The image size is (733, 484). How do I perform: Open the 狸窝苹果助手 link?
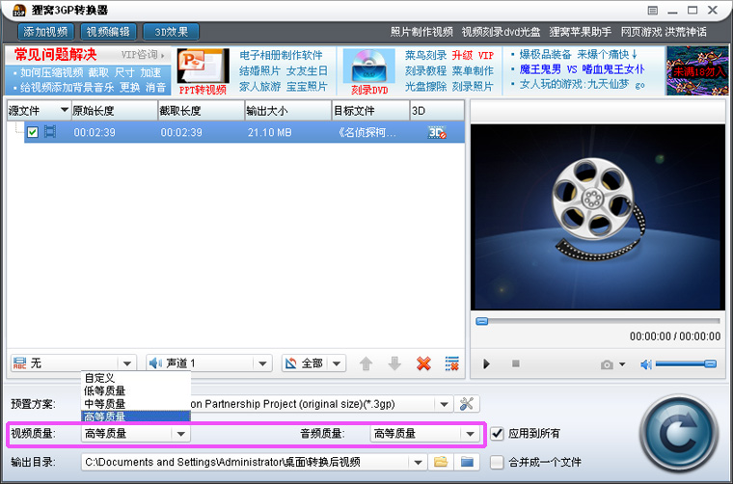pyautogui.click(x=581, y=32)
